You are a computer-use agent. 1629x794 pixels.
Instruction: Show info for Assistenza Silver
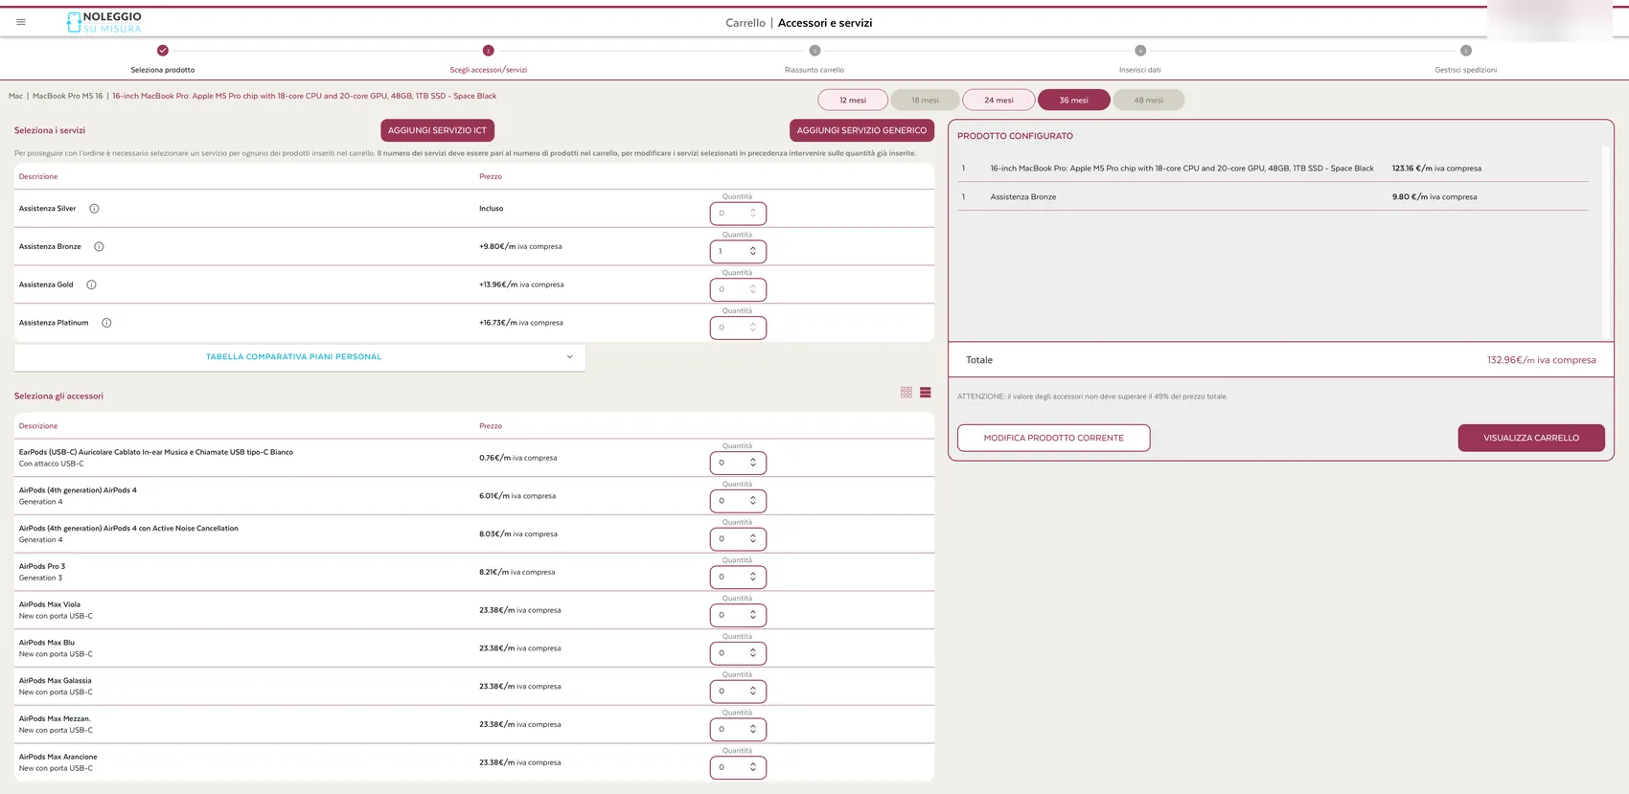tap(94, 209)
